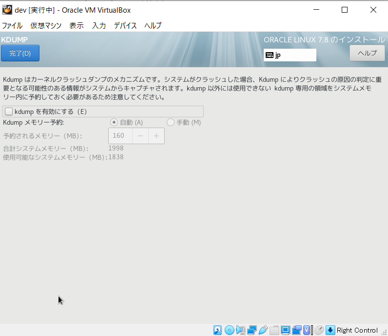Click the host key down-arrow icon
The height and width of the screenshot is (336, 388).
pos(330,330)
